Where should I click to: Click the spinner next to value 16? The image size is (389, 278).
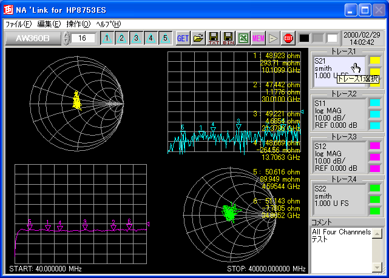click(66, 38)
